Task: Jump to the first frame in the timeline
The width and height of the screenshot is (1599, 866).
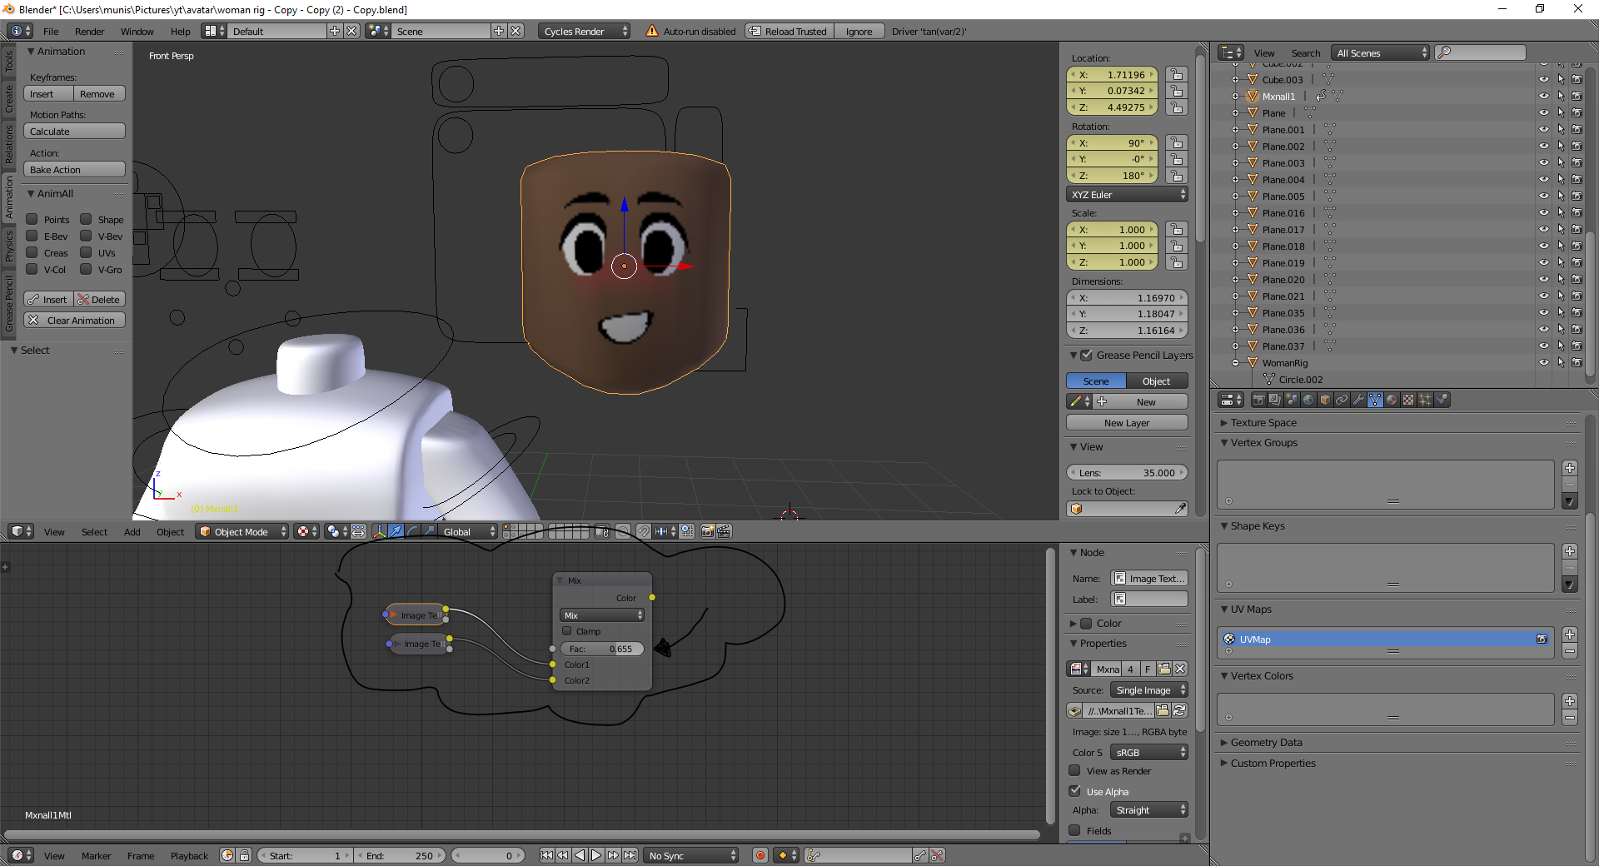Action: (546, 855)
